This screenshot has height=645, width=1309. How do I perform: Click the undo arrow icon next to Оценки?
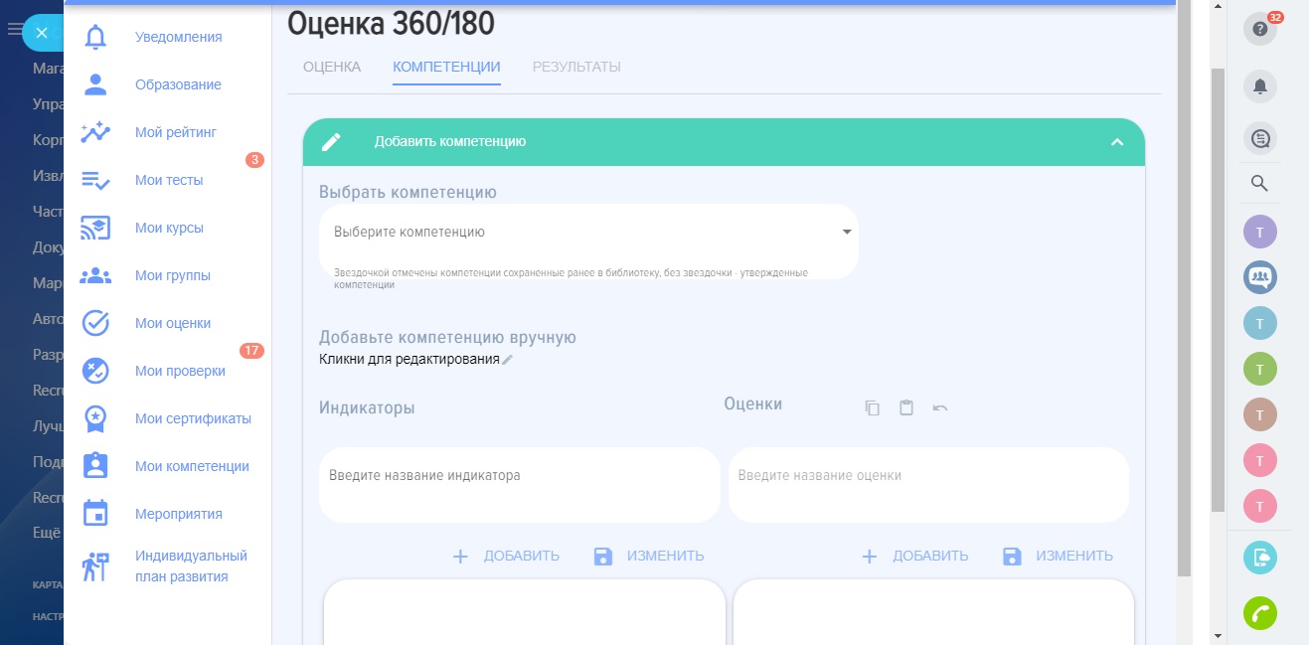(x=940, y=408)
